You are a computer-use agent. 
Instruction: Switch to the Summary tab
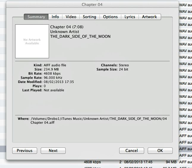pos(36,17)
